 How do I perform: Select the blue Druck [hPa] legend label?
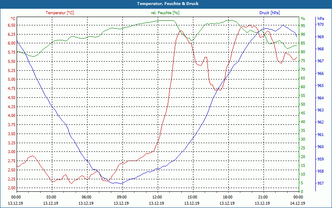[269, 13]
